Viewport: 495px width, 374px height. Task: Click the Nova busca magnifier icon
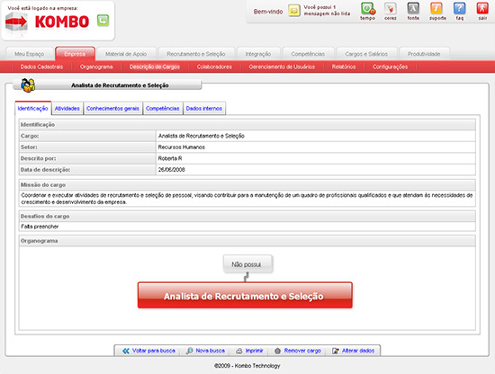coord(189,351)
